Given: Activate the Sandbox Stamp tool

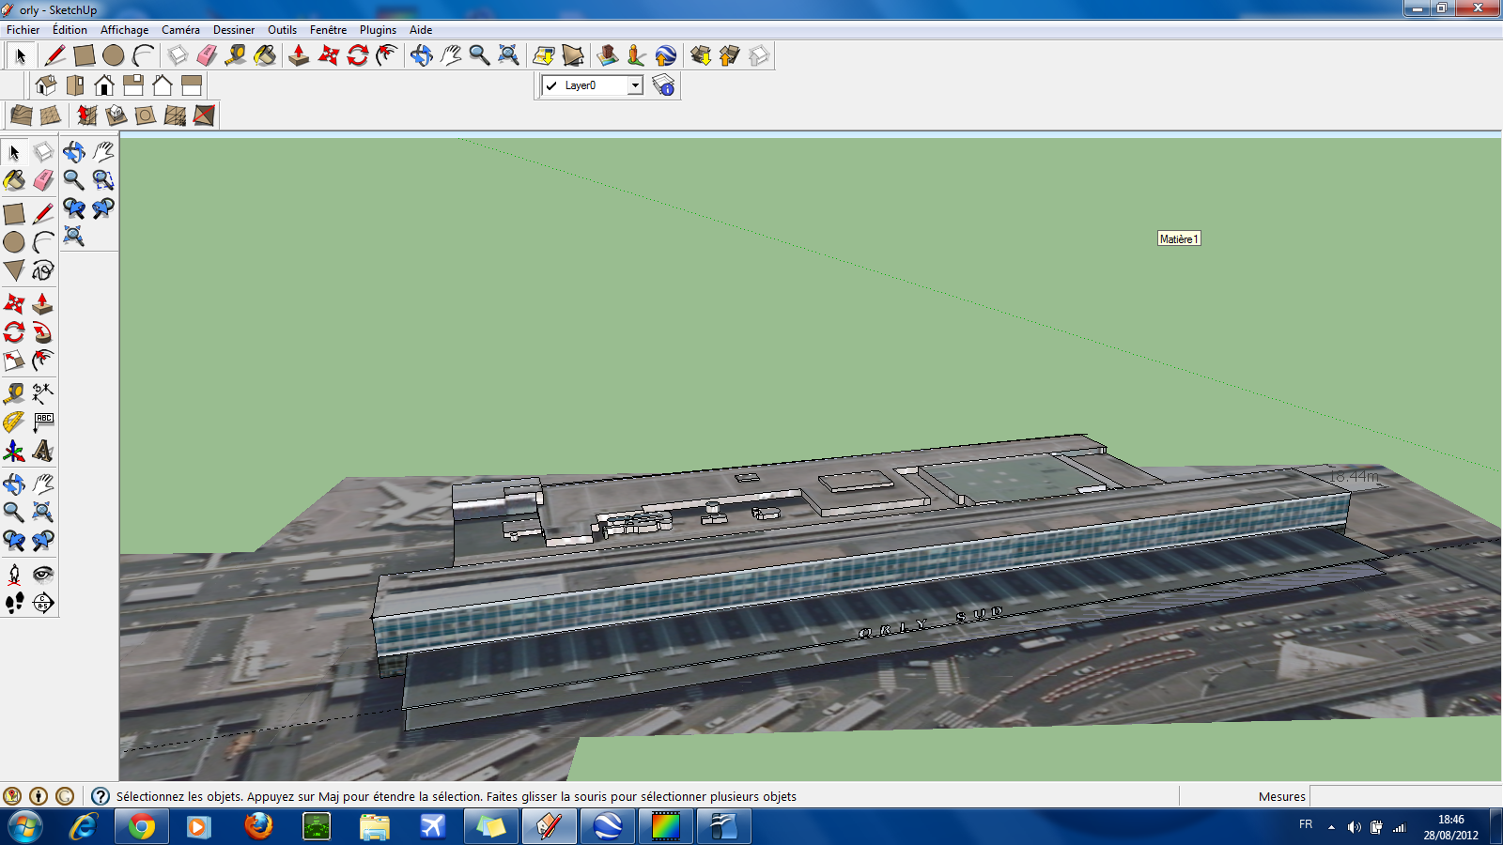Looking at the screenshot, I should pos(116,115).
